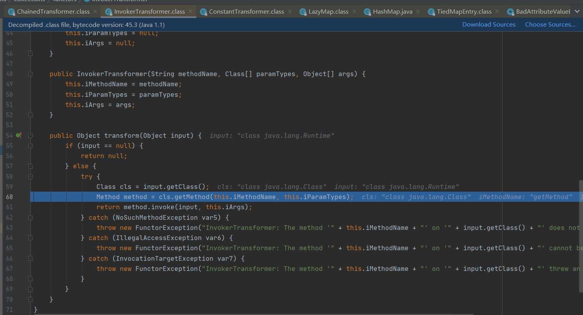
Task: Click 'this.iMethodName = methodName;' on line 49
Action: [124, 84]
